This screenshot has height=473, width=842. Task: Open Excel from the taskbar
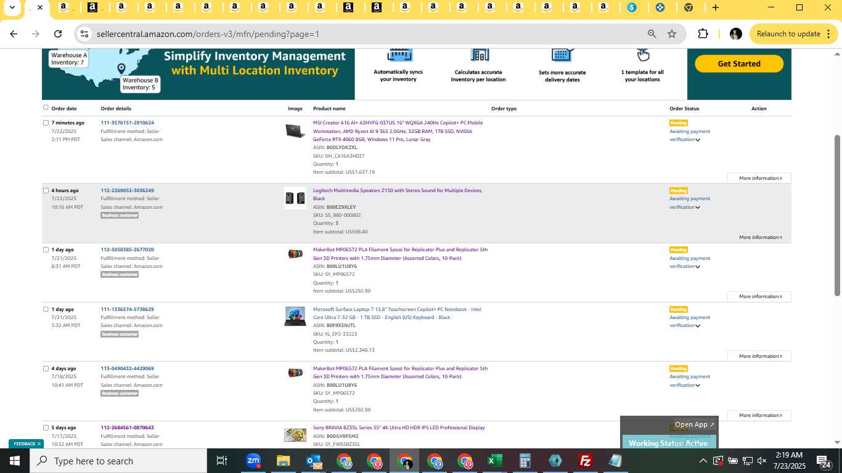[x=495, y=461]
